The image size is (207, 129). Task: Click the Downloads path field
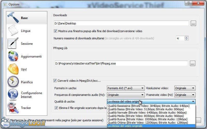tap(121, 23)
